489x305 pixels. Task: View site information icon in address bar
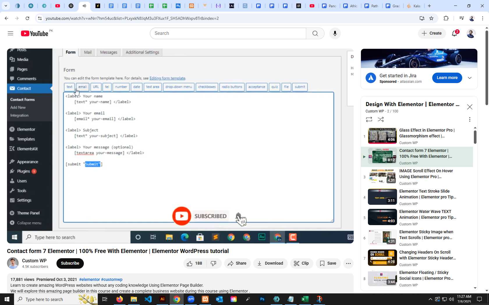coord(40,18)
